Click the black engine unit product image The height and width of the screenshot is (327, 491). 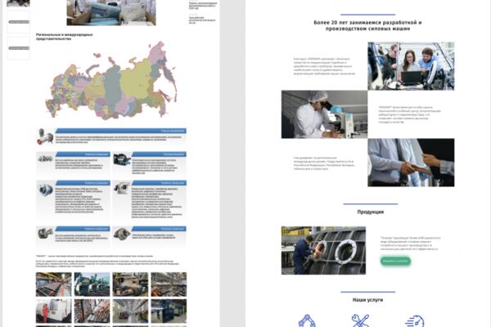coord(122,159)
